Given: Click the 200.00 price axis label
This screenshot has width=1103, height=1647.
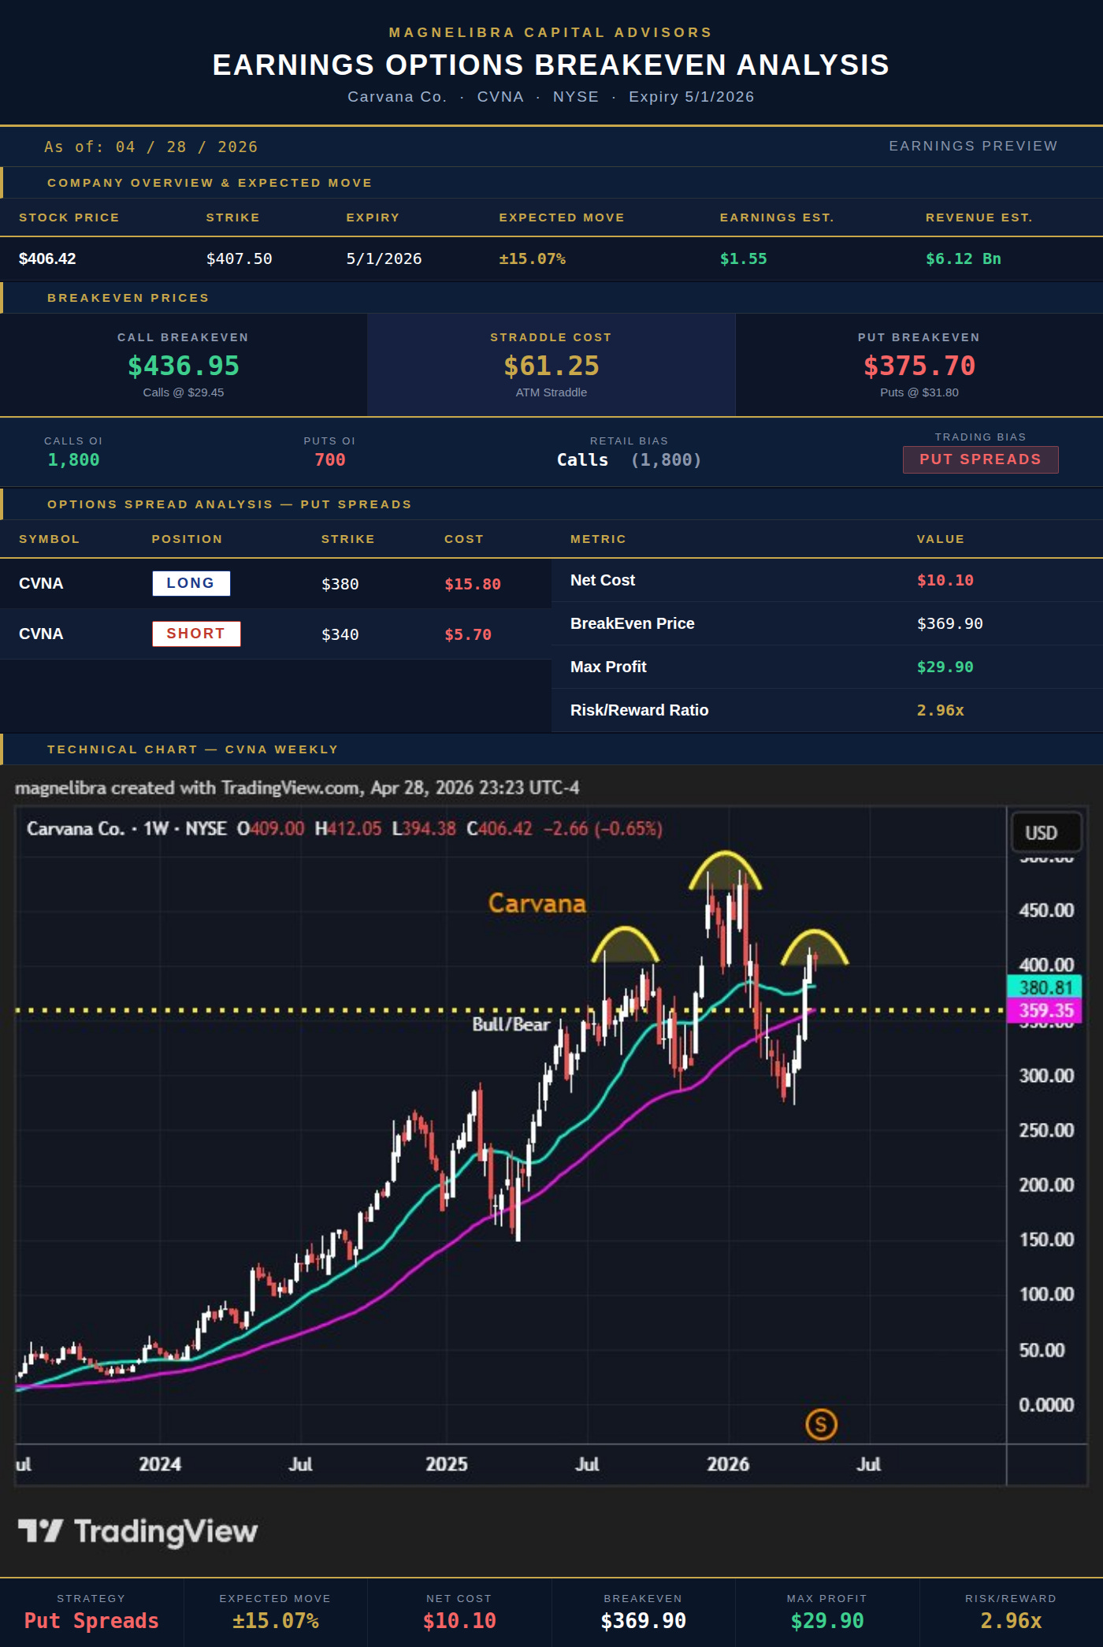Looking at the screenshot, I should tap(1046, 1184).
